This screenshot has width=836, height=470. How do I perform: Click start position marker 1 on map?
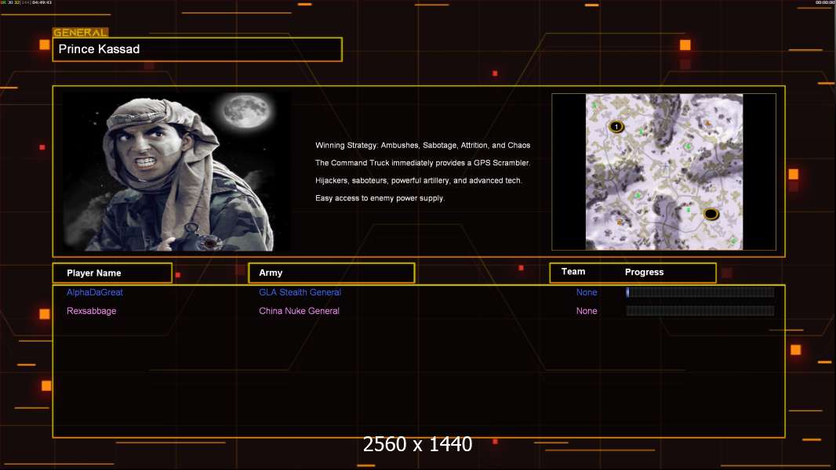click(x=616, y=126)
